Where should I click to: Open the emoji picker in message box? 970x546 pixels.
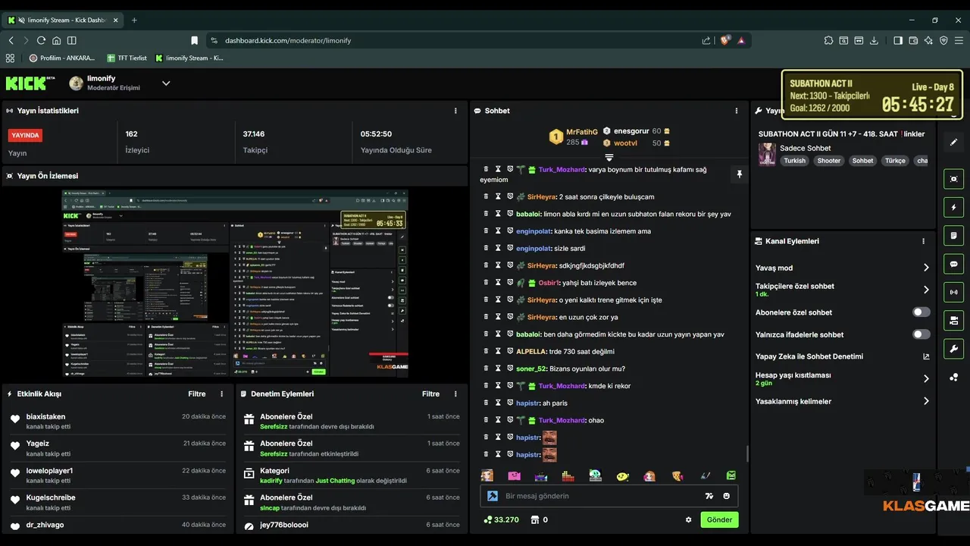click(727, 496)
